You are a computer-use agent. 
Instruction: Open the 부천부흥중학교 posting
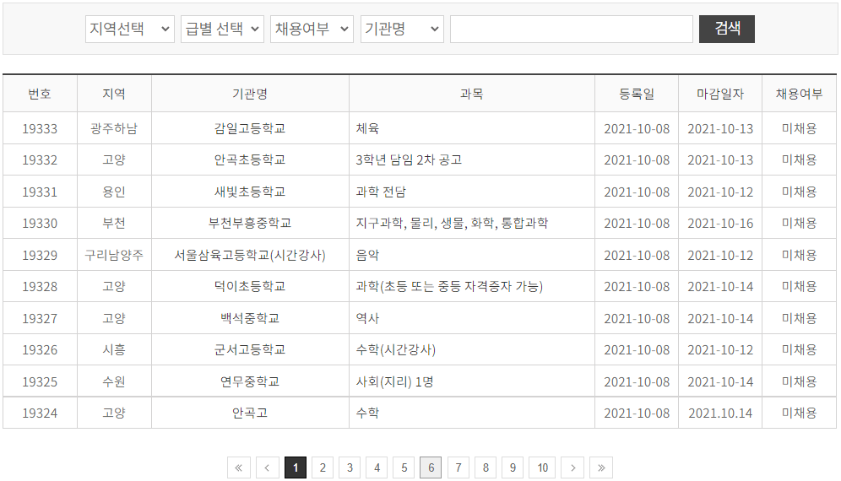point(250,223)
